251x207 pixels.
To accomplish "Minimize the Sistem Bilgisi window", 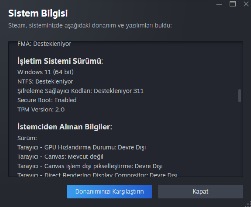I will click(x=219, y=4).
